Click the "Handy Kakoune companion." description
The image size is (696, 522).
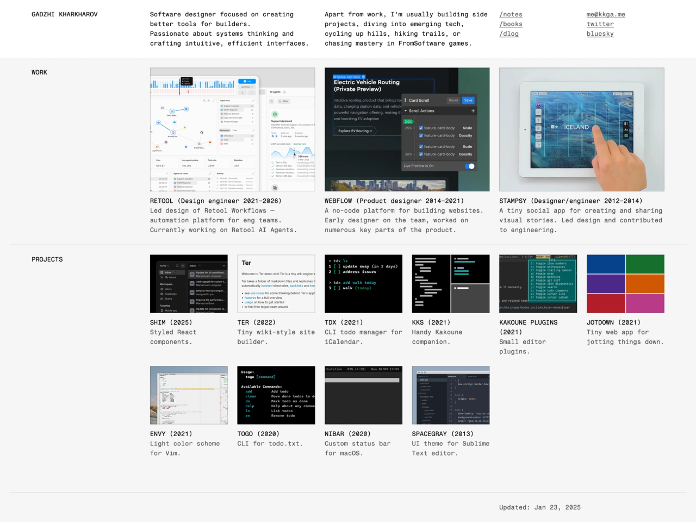437,338
